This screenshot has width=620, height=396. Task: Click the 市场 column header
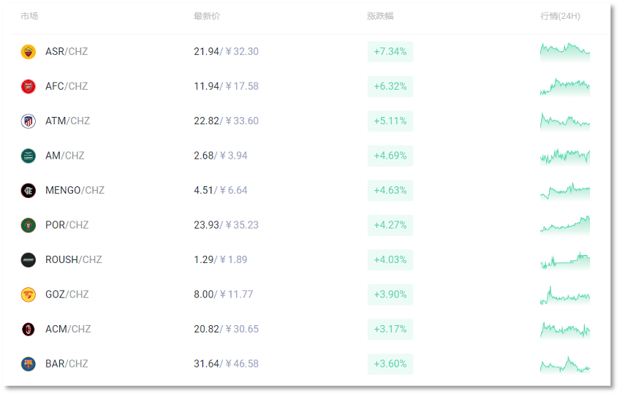(x=29, y=16)
